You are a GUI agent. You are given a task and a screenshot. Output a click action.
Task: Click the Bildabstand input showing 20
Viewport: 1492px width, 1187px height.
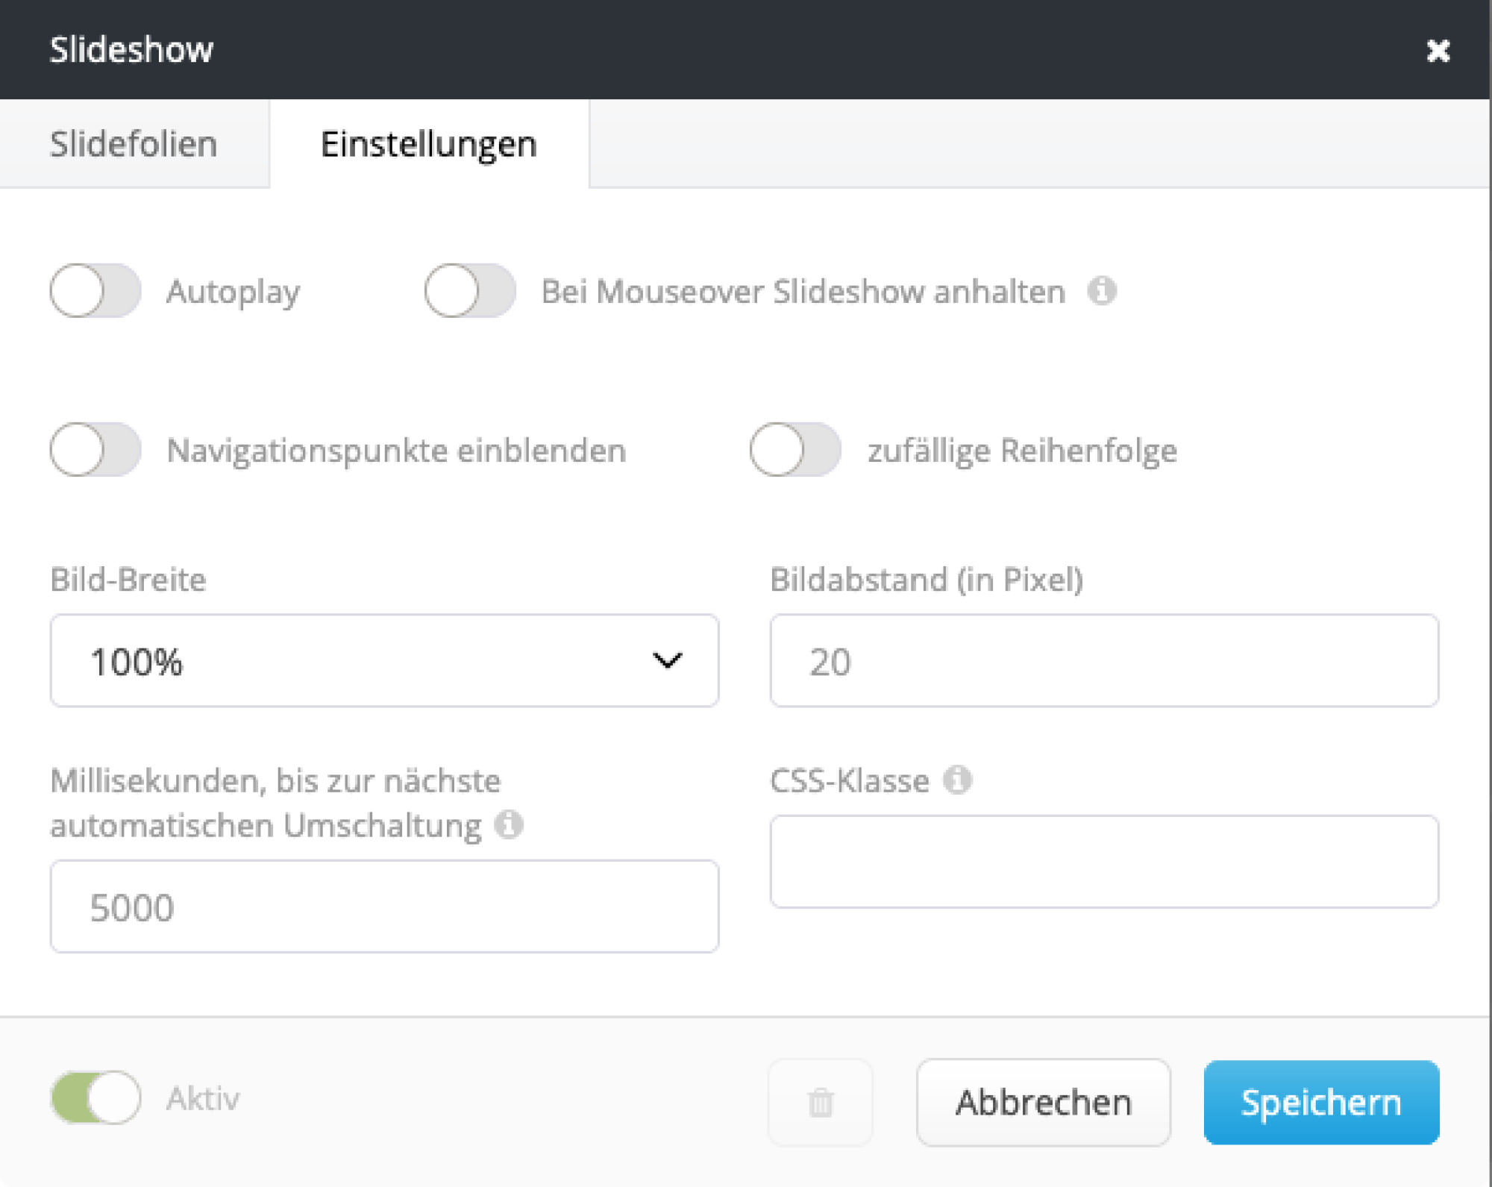pyautogui.click(x=1104, y=660)
